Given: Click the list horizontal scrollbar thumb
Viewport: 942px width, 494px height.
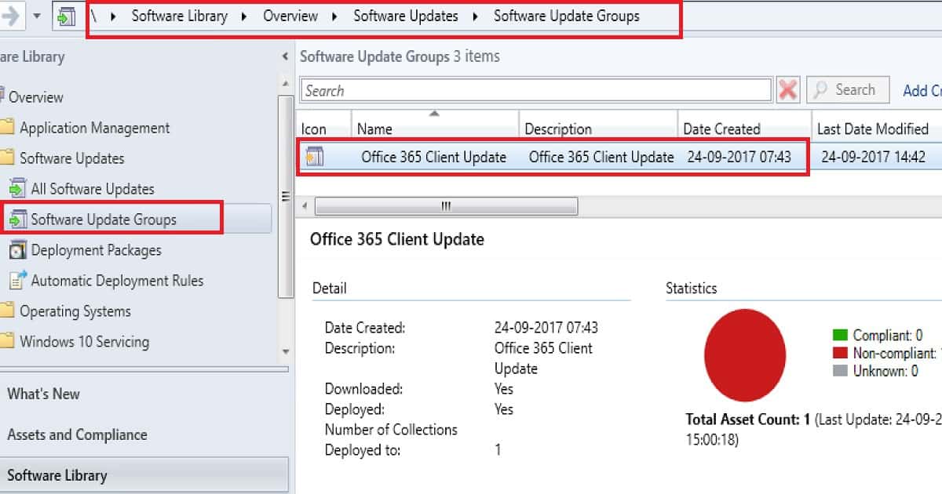Looking at the screenshot, I should pyautogui.click(x=446, y=206).
